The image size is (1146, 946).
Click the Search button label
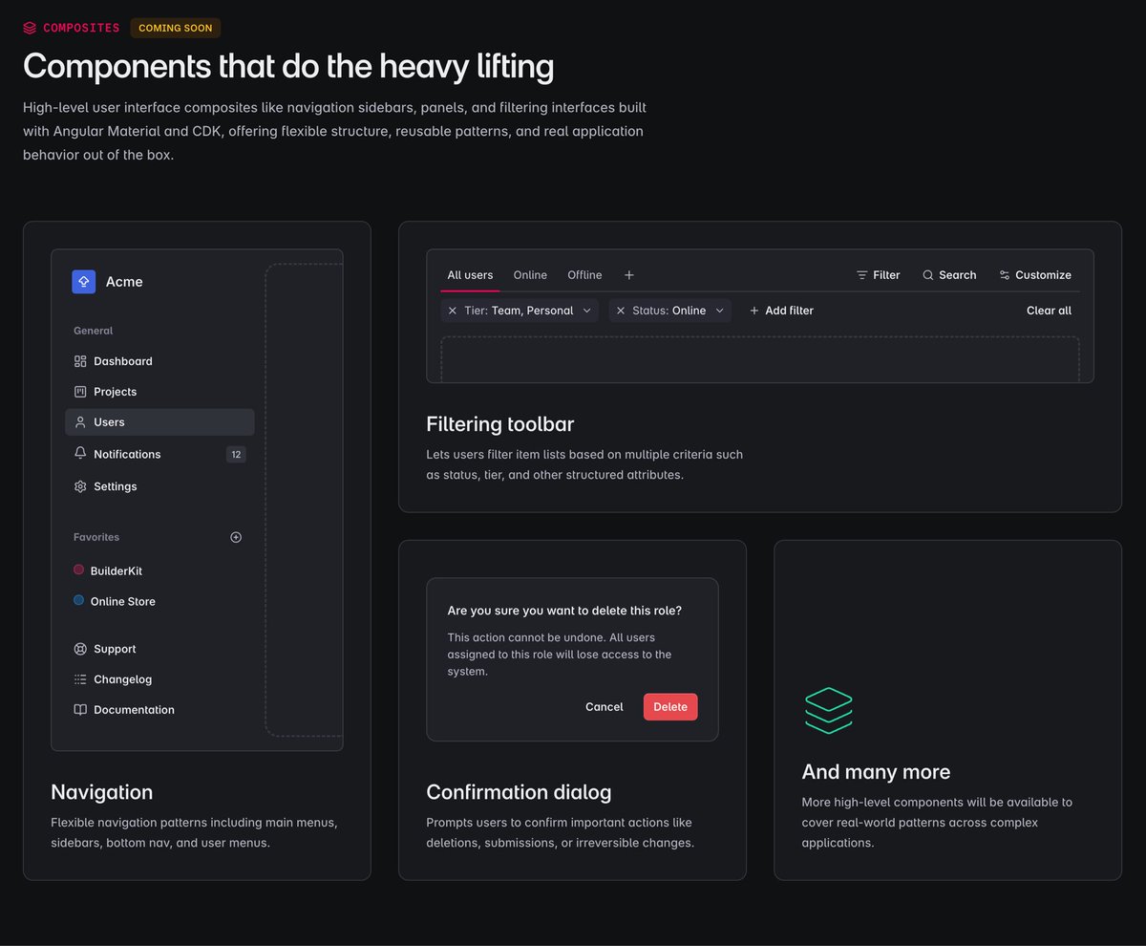coord(957,275)
